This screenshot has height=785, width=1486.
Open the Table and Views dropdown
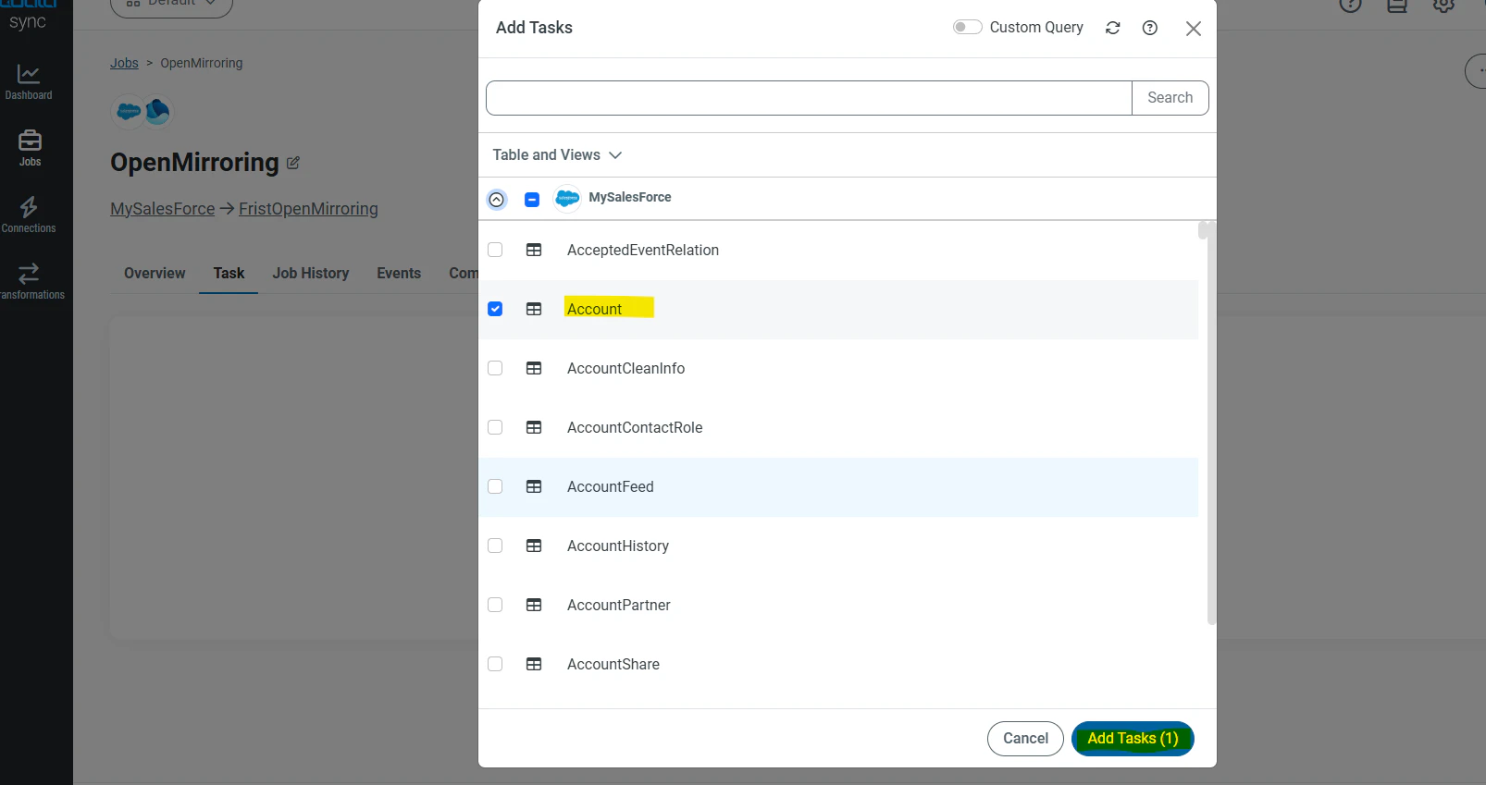pos(557,155)
